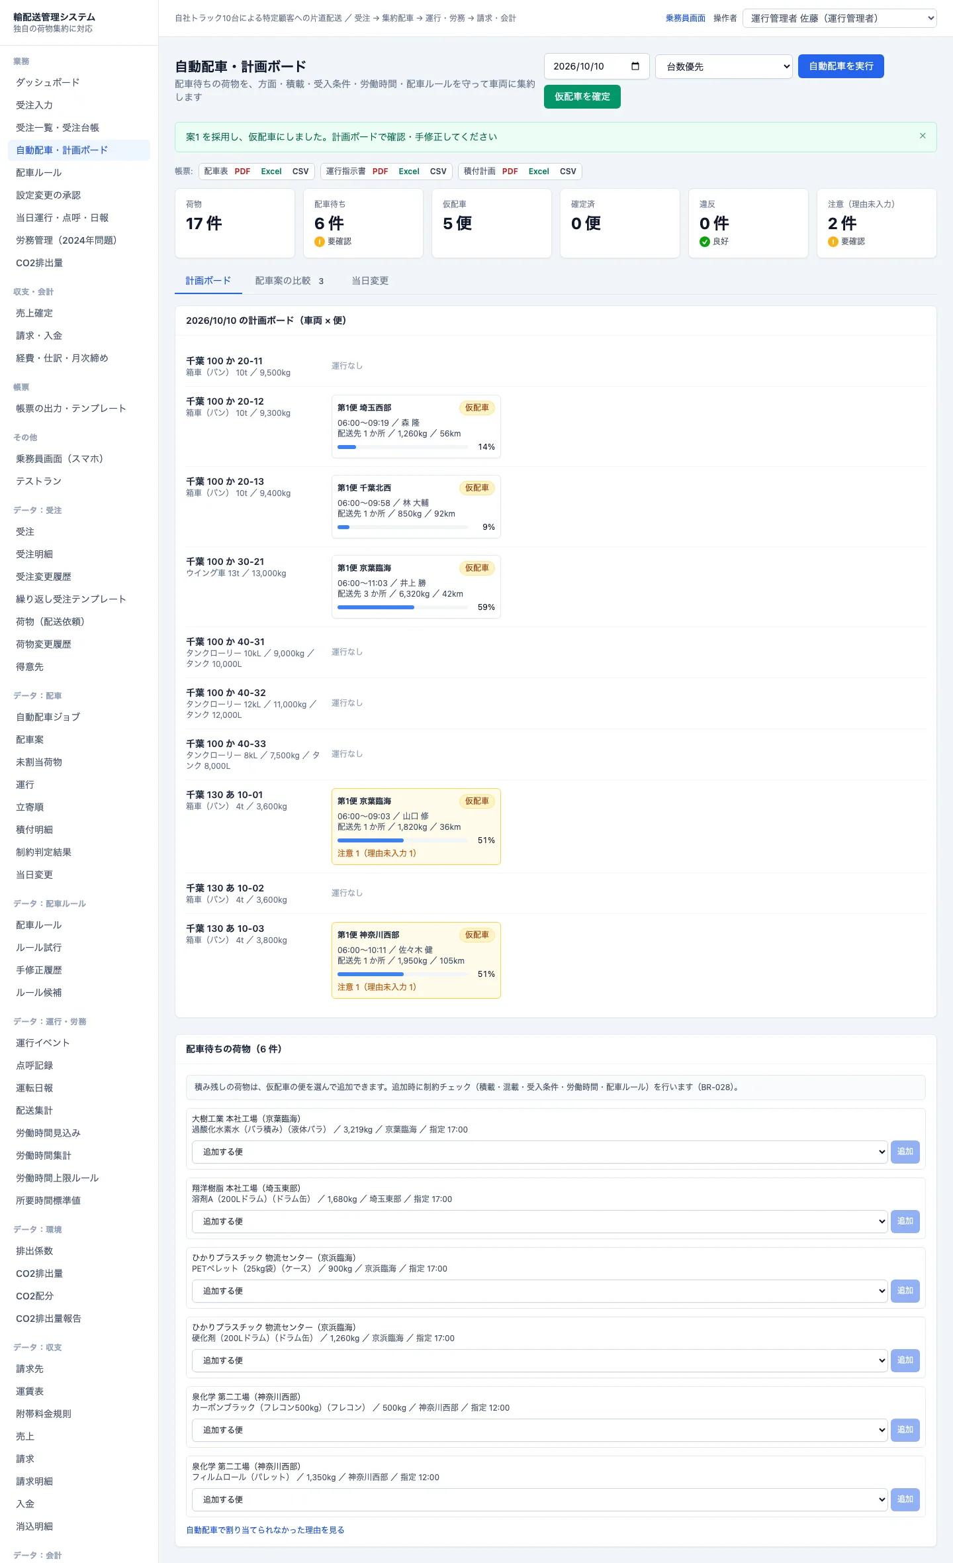
Task: Open 売上確定 in sidebar
Action: [79, 313]
